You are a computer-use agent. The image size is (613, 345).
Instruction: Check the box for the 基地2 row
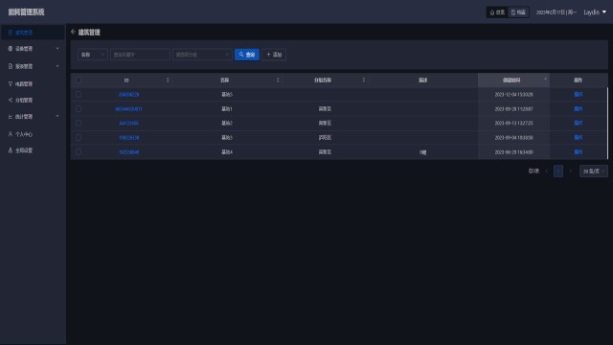tap(79, 123)
